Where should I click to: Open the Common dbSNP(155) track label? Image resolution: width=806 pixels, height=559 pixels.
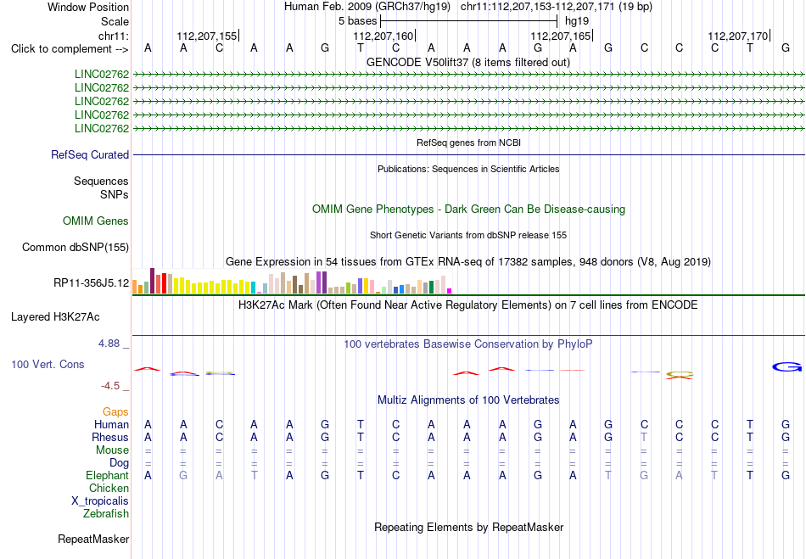click(x=76, y=247)
